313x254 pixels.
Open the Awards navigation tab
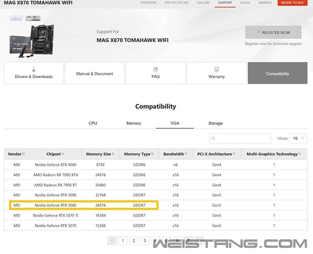tap(265, 3)
